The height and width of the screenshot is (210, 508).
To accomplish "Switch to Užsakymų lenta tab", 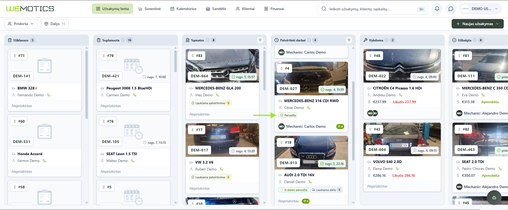I will point(112,9).
